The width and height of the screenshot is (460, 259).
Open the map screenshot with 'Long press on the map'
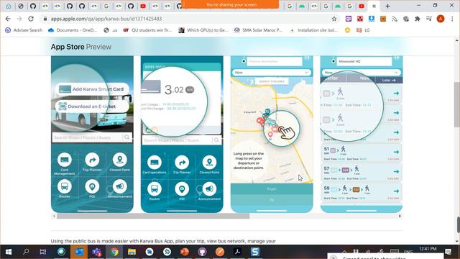pos(272,134)
